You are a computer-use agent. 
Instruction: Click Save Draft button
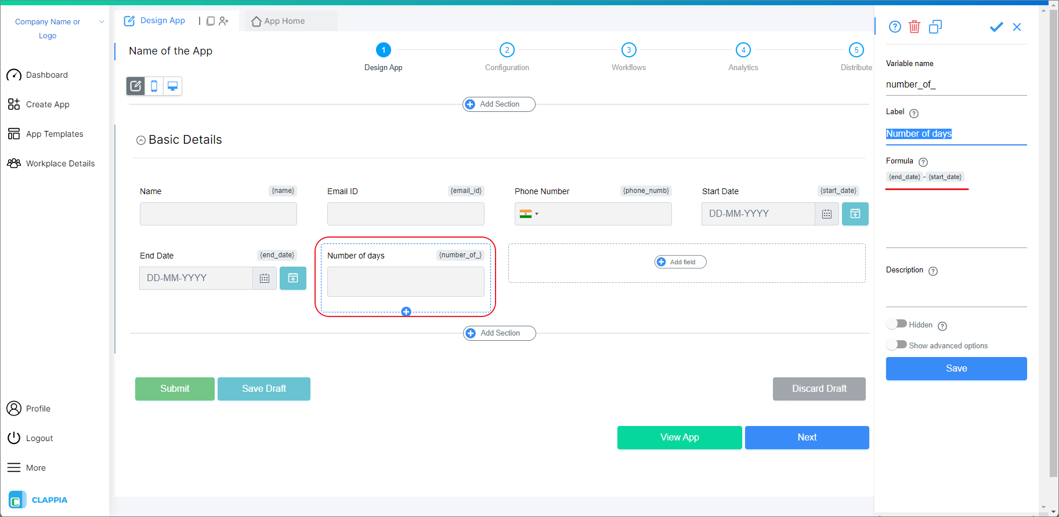(x=264, y=389)
